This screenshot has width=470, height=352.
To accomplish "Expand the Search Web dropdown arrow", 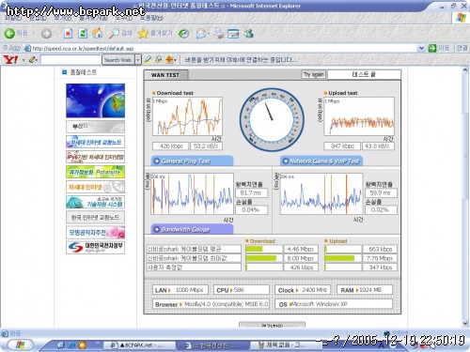I will pos(137,59).
